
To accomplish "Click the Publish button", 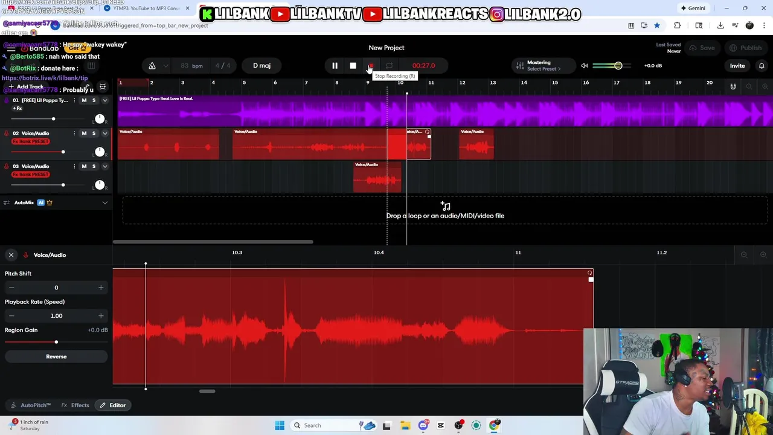I will 746,48.
